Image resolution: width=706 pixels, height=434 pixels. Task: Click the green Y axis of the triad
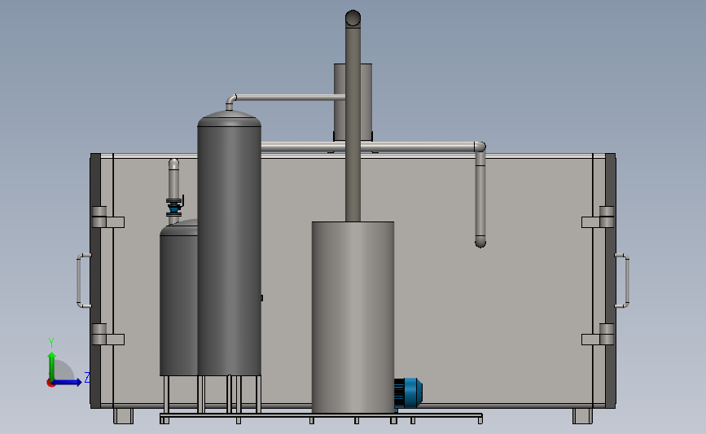coord(52,366)
